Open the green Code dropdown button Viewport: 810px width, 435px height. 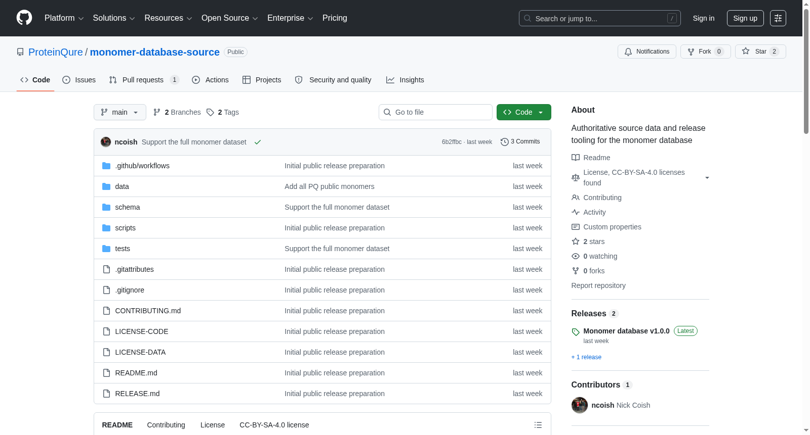(x=524, y=112)
